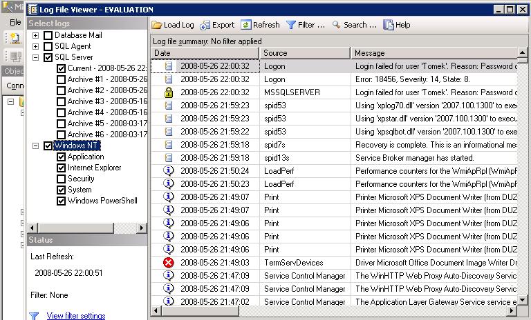Image resolution: width=531 pixels, height=320 pixels.
Task: Check the SQL Agent checkbox
Action: (x=48, y=46)
